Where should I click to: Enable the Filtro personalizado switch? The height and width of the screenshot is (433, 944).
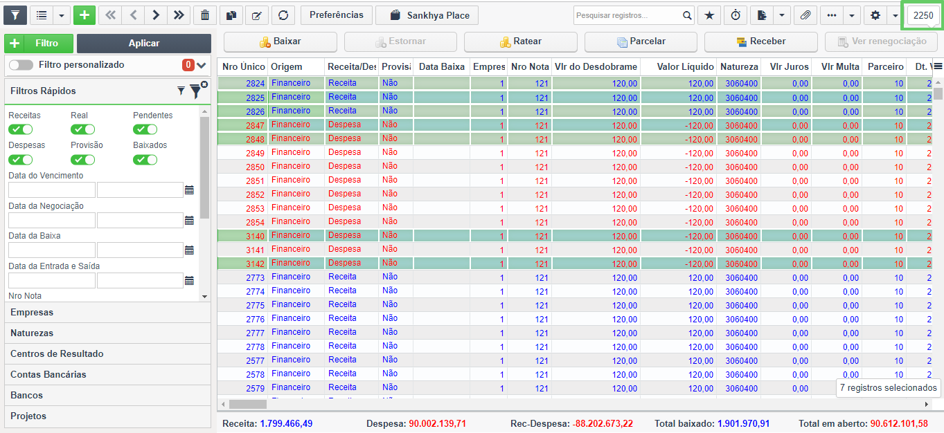pos(21,65)
